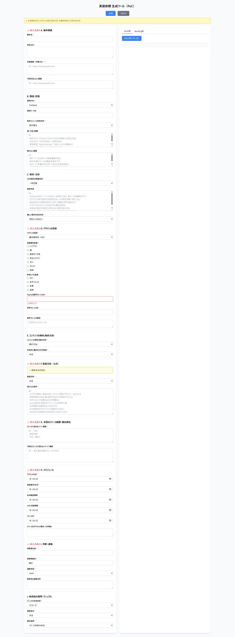Select the Slack版 tab
The width and height of the screenshot is (235, 637).
(127, 31)
